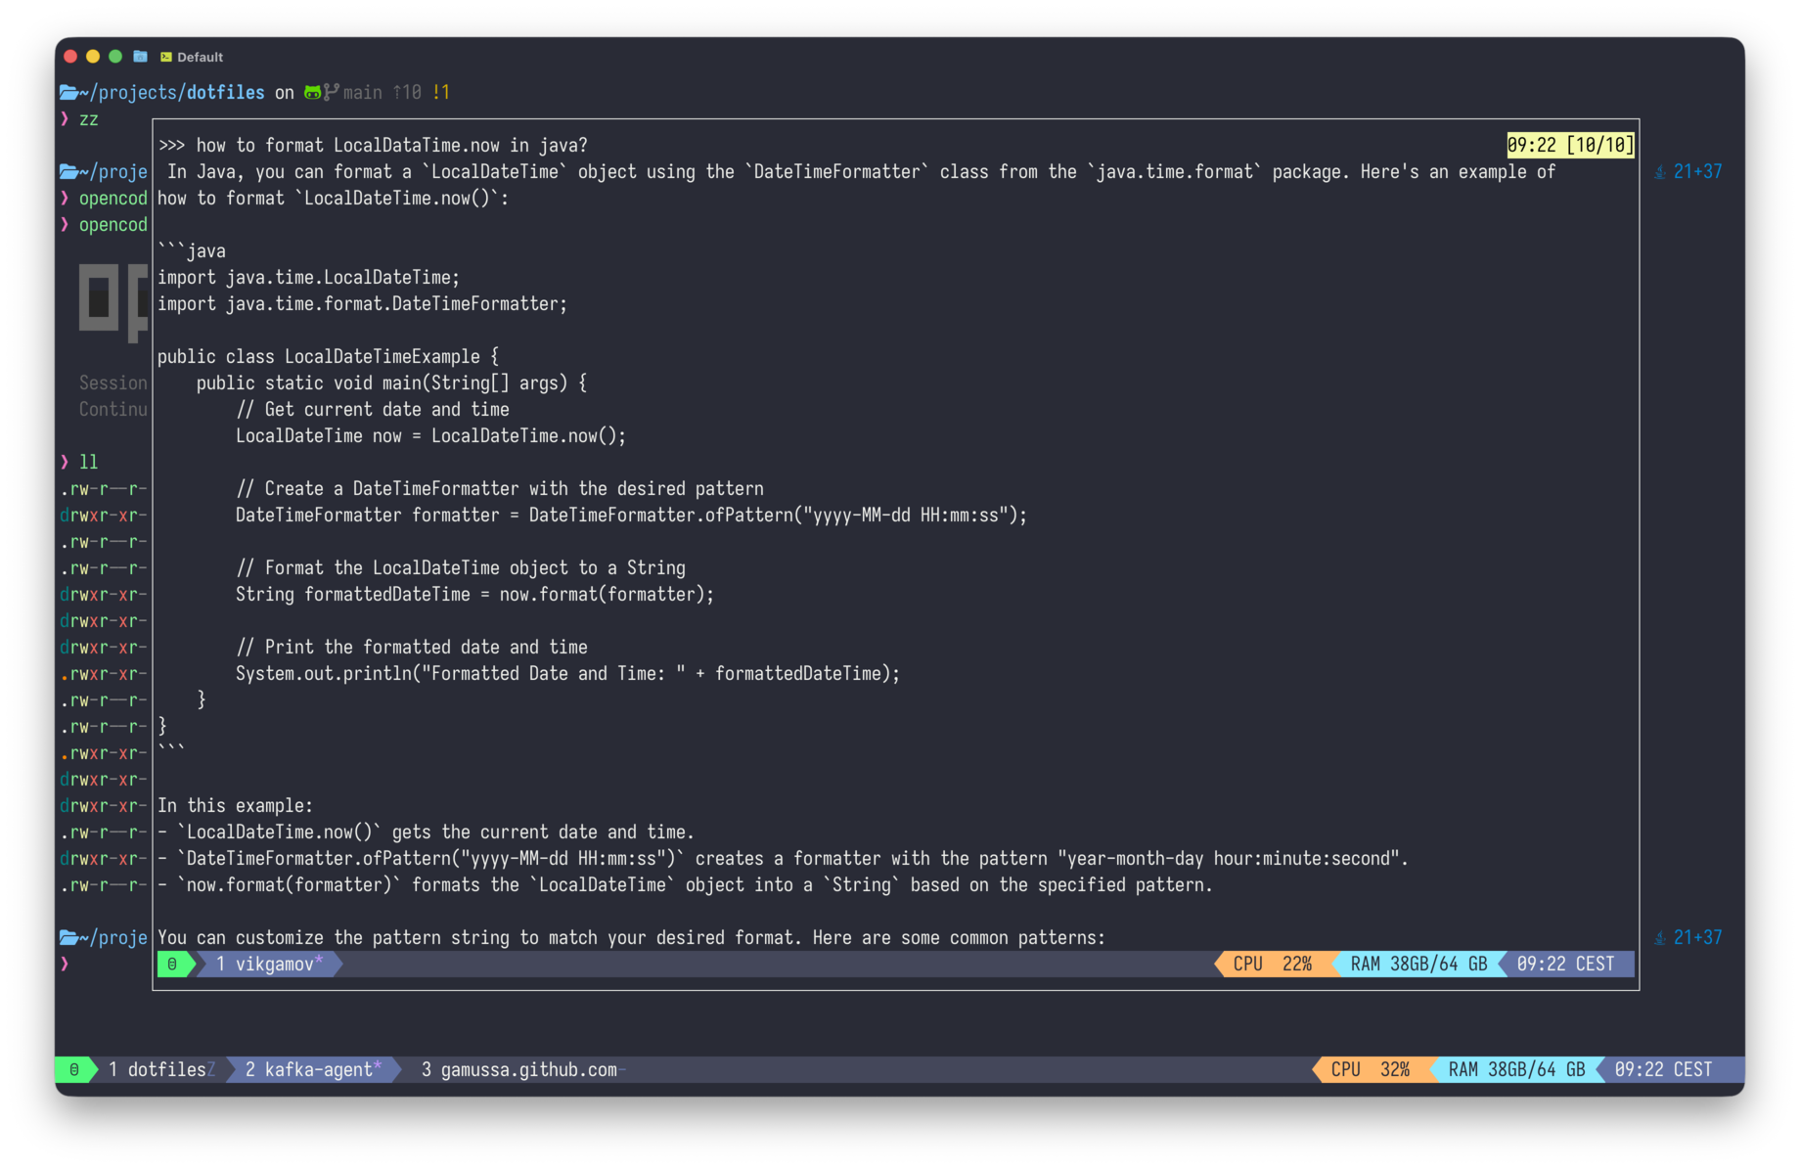The image size is (1800, 1169).
Task: Close the terminal window with the red button
Action: (70, 57)
